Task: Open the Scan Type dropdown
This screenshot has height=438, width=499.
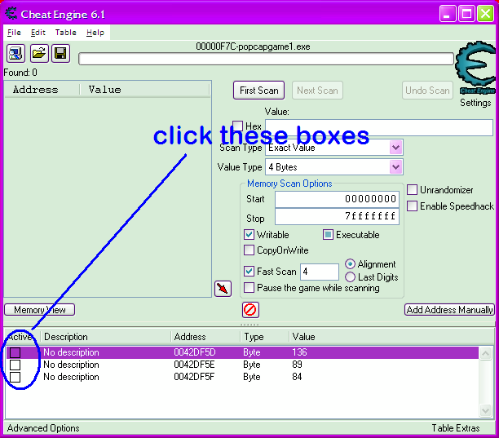Action: 395,148
